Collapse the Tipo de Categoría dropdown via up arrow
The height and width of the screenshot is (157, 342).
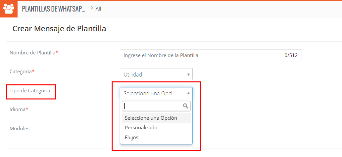[188, 93]
